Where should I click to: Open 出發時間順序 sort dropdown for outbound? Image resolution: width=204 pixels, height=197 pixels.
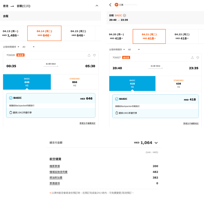pos(11,47)
